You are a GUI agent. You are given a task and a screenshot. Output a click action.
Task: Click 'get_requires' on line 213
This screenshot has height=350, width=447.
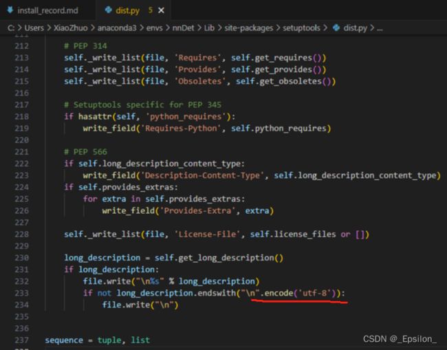(283, 58)
